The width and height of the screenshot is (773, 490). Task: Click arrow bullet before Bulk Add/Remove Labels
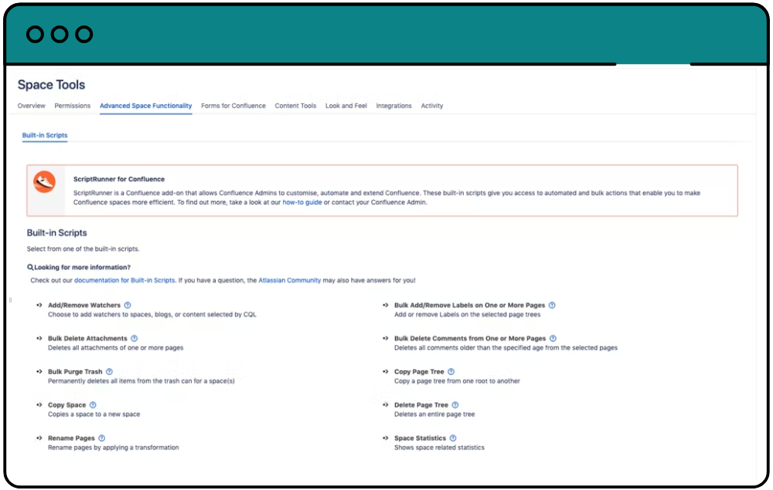[386, 305]
